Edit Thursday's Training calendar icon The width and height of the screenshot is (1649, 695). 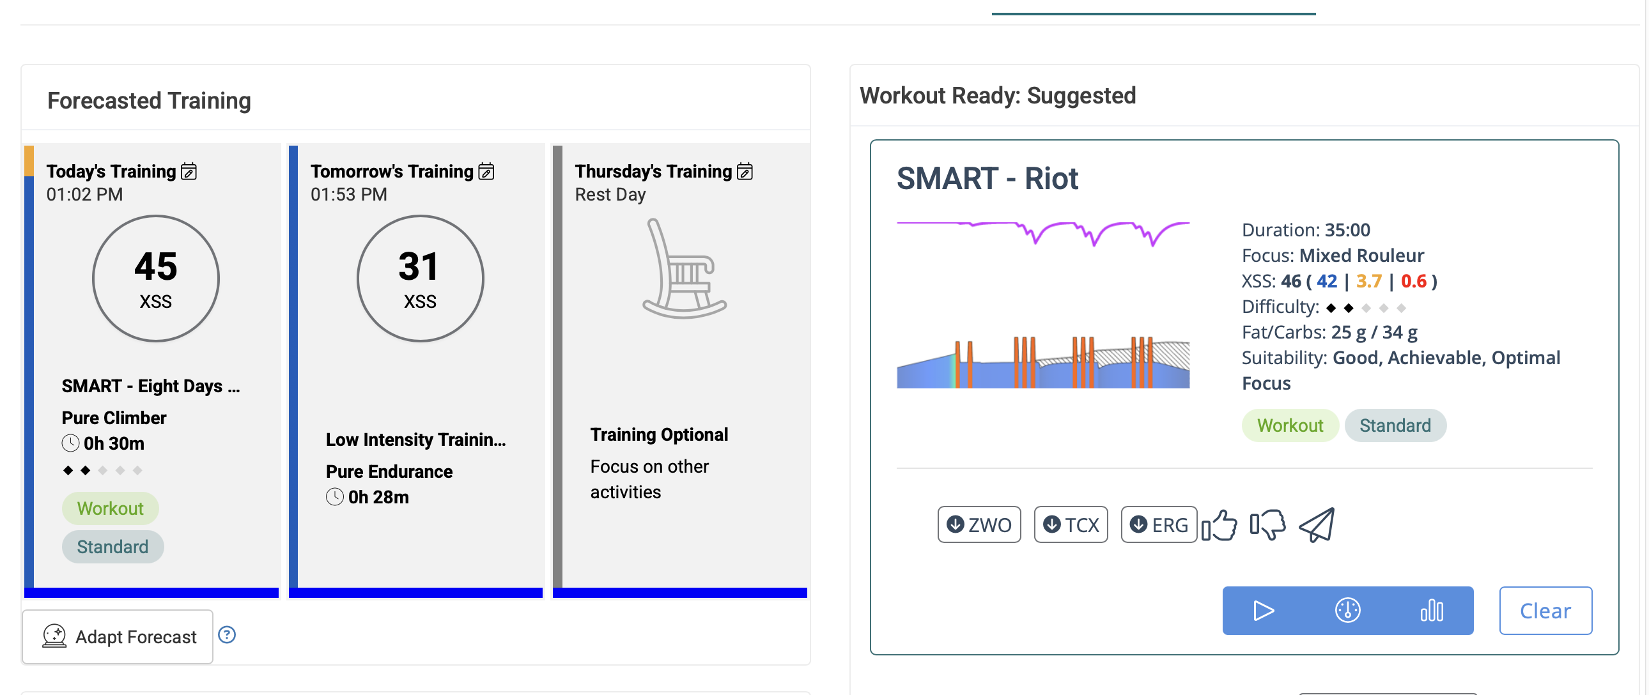pos(745,171)
